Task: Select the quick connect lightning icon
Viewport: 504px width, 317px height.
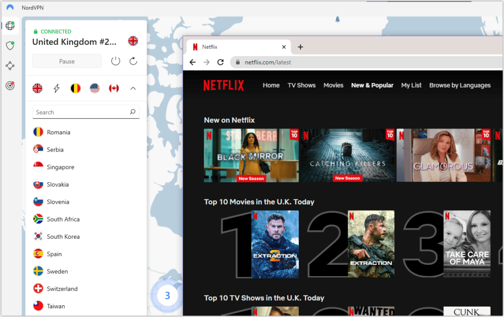Action: click(x=57, y=88)
